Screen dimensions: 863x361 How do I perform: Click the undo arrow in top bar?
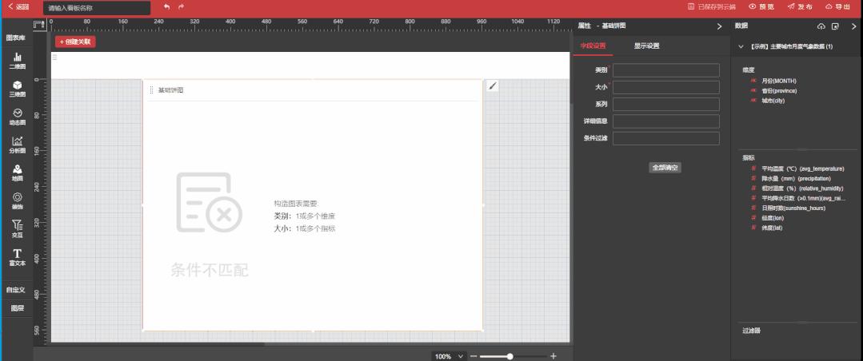[167, 6]
